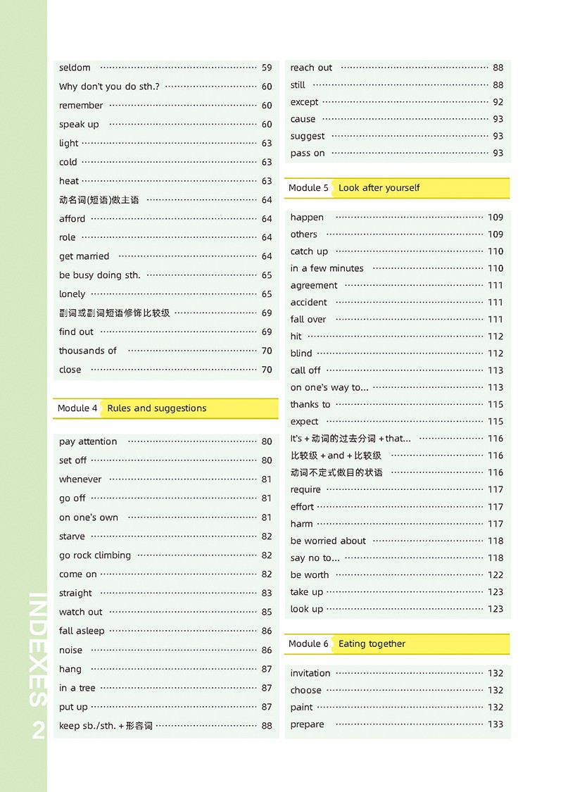Open the 'seldom' index entry
Image resolution: width=563 pixels, height=792 pixels.
pos(75,68)
